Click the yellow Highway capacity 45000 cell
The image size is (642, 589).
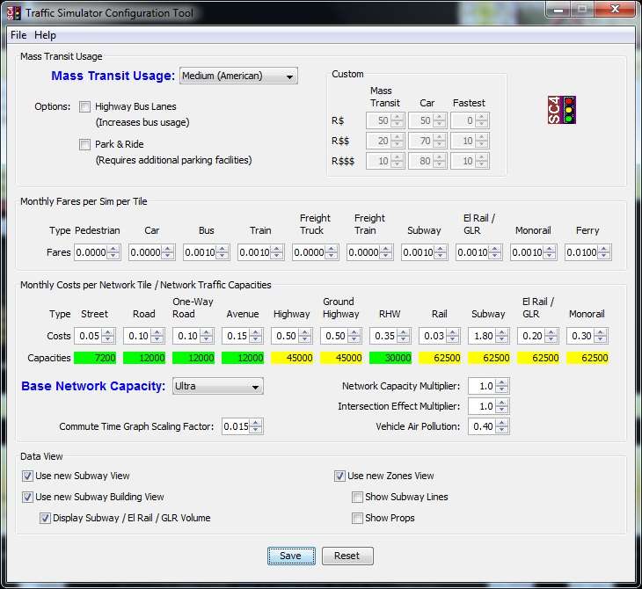pos(292,358)
